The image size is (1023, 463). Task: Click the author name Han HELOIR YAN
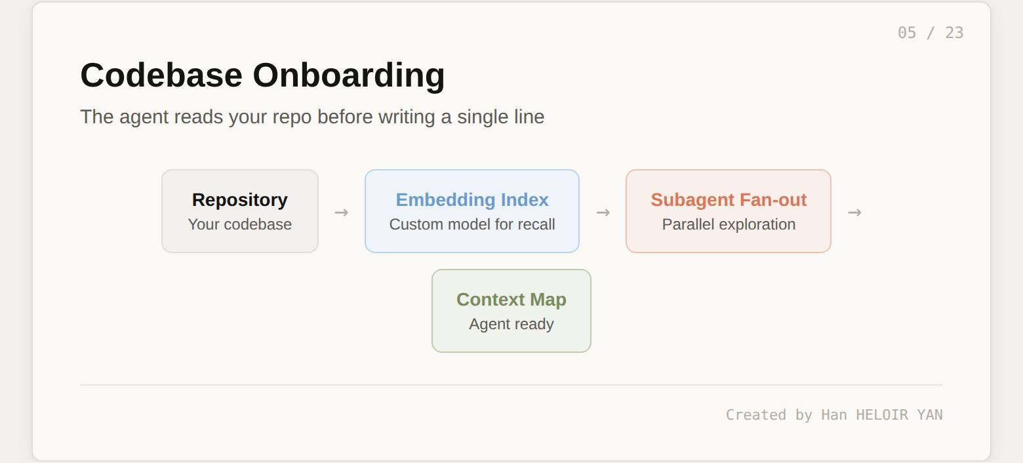(882, 414)
